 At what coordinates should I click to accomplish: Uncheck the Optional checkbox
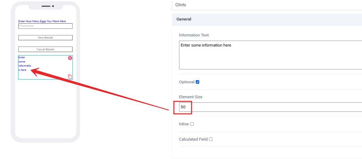coord(197,82)
